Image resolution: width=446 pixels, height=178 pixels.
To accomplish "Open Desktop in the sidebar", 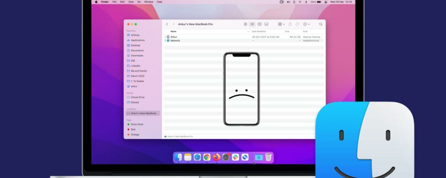I will point(133,45).
